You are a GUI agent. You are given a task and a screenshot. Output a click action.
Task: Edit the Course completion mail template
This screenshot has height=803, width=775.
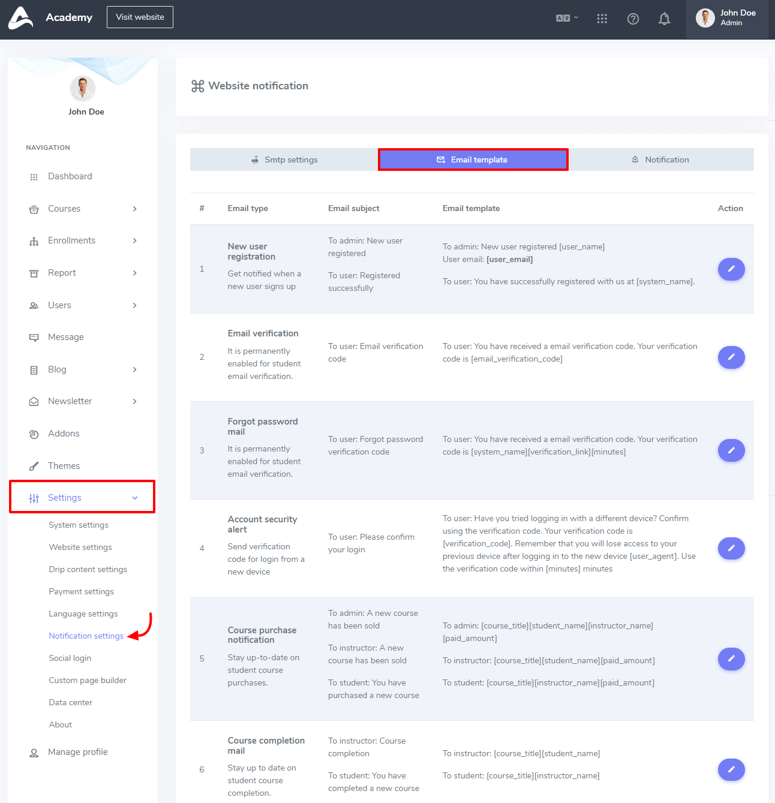731,770
